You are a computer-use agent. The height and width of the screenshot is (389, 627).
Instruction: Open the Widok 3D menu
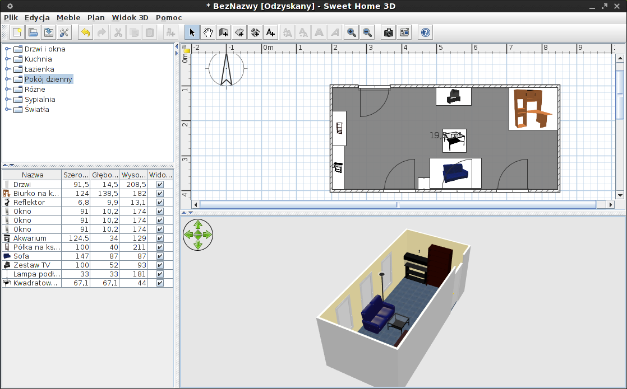tap(130, 17)
